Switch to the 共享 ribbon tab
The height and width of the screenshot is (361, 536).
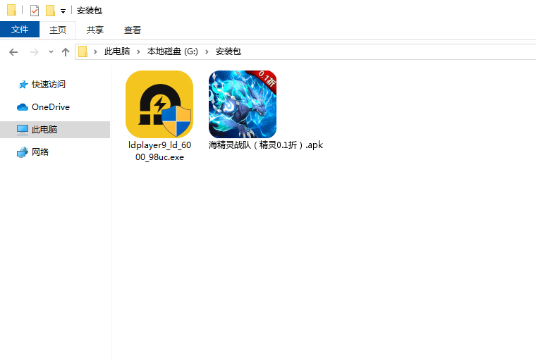click(x=95, y=30)
